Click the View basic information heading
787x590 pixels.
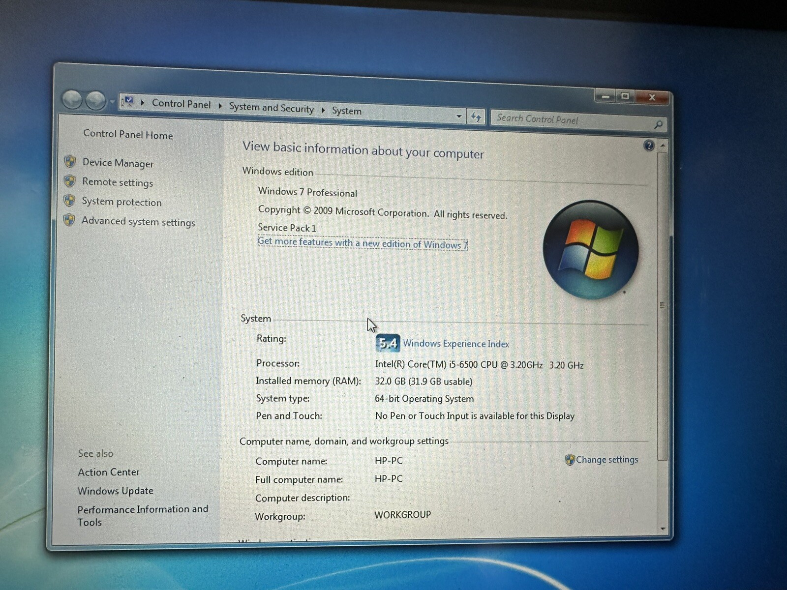[x=363, y=149]
